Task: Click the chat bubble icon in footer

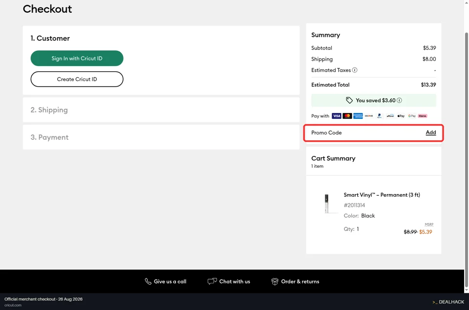Action: (212, 281)
